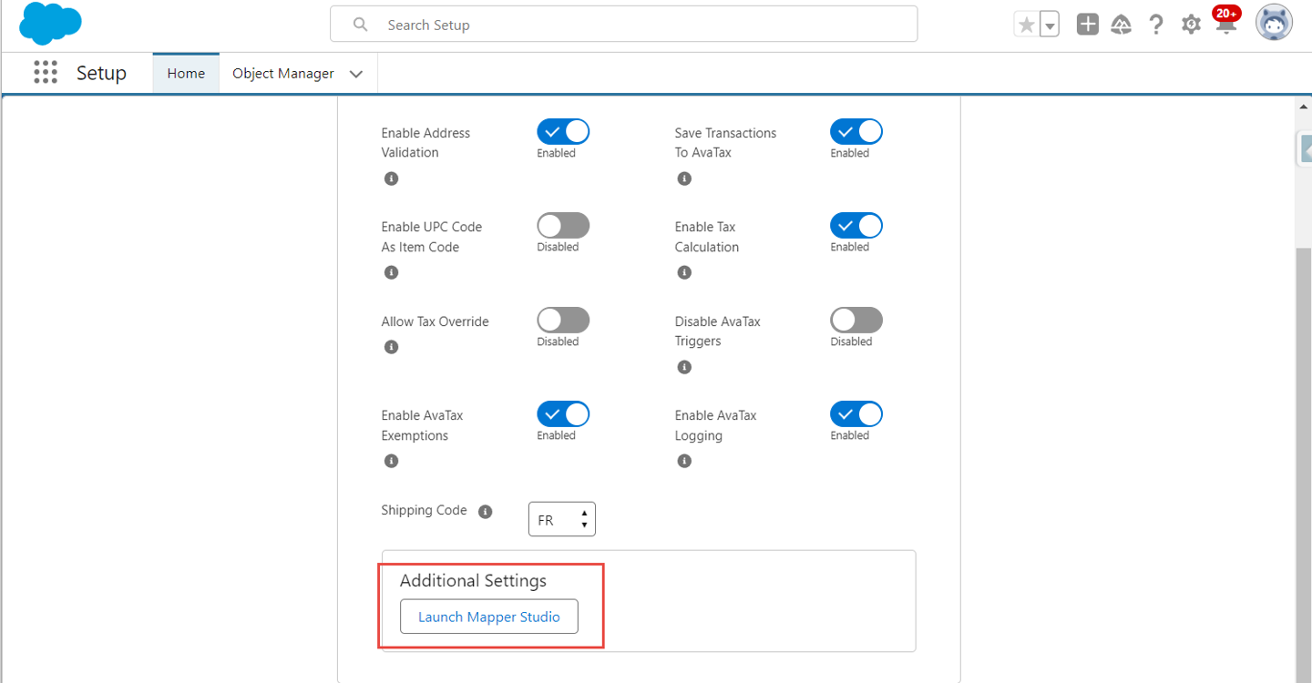This screenshot has width=1312, height=683.
Task: Click info icon under Save Transactions To AvaTax
Action: click(685, 178)
